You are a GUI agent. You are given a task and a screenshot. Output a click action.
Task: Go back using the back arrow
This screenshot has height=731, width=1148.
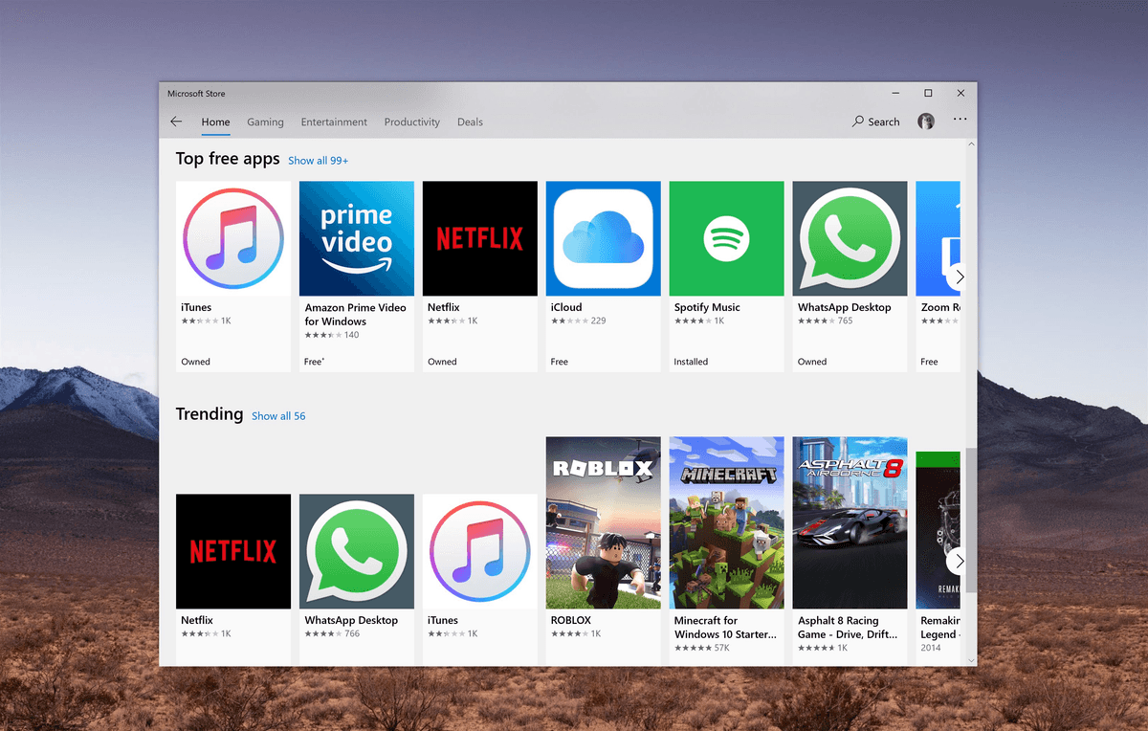pos(176,122)
